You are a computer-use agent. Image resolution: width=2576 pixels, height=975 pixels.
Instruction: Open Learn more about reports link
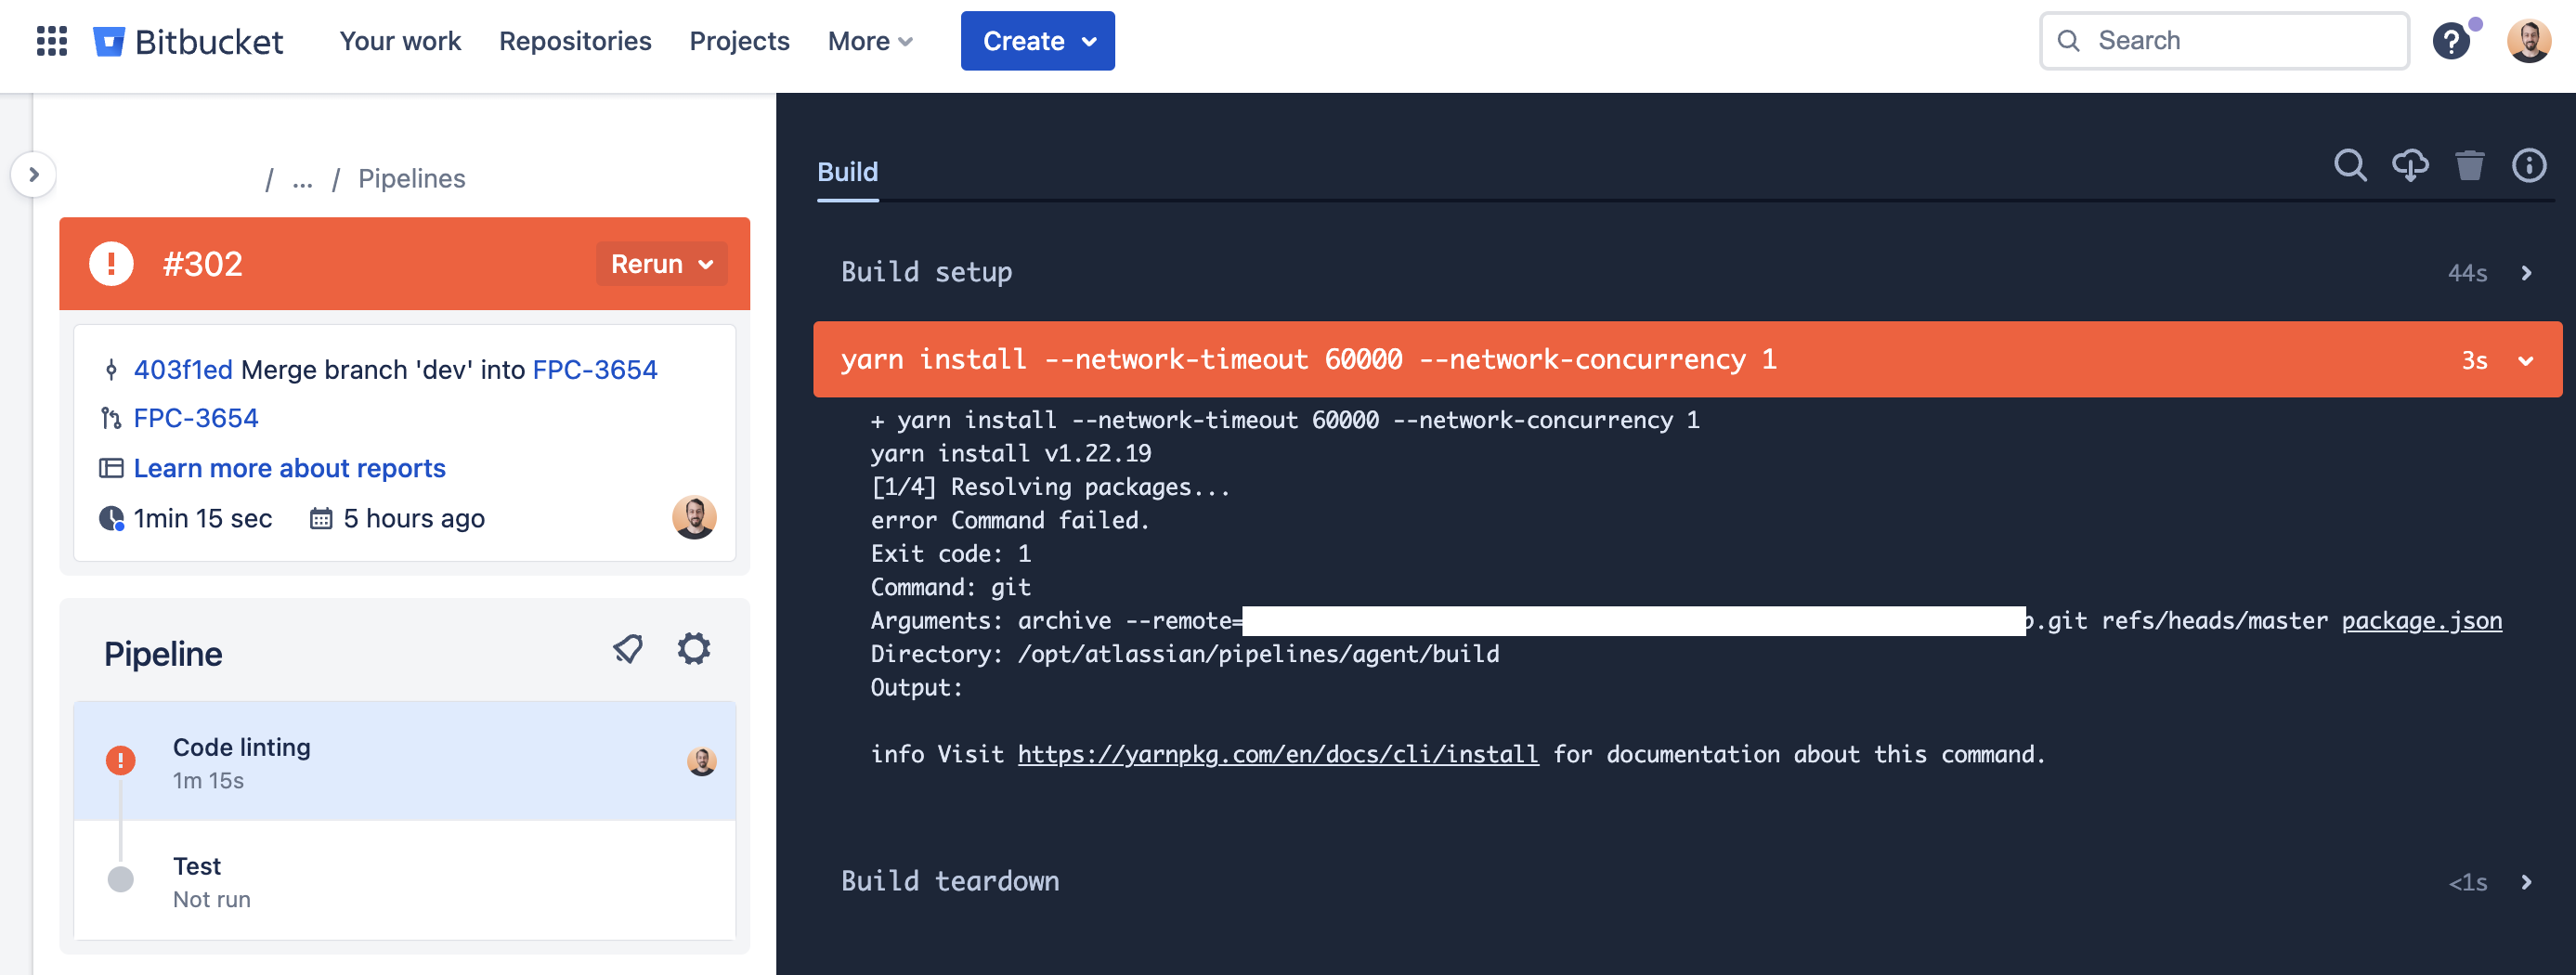290,468
